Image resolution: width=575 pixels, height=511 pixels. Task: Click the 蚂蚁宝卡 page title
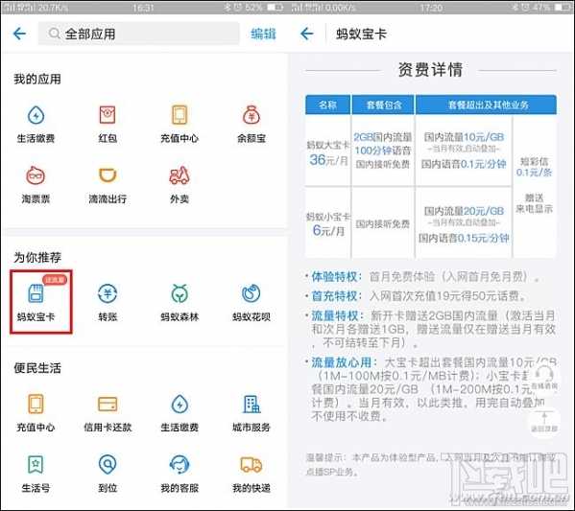coord(361,35)
